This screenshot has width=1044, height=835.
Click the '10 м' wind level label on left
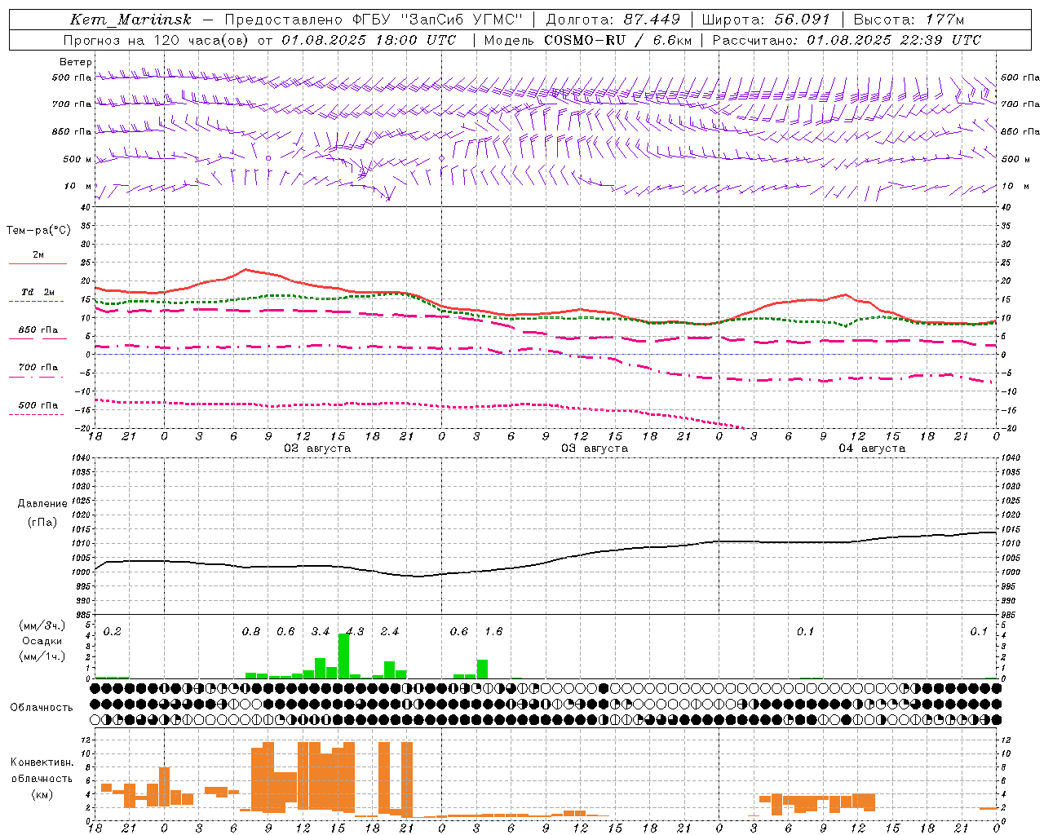[77, 186]
